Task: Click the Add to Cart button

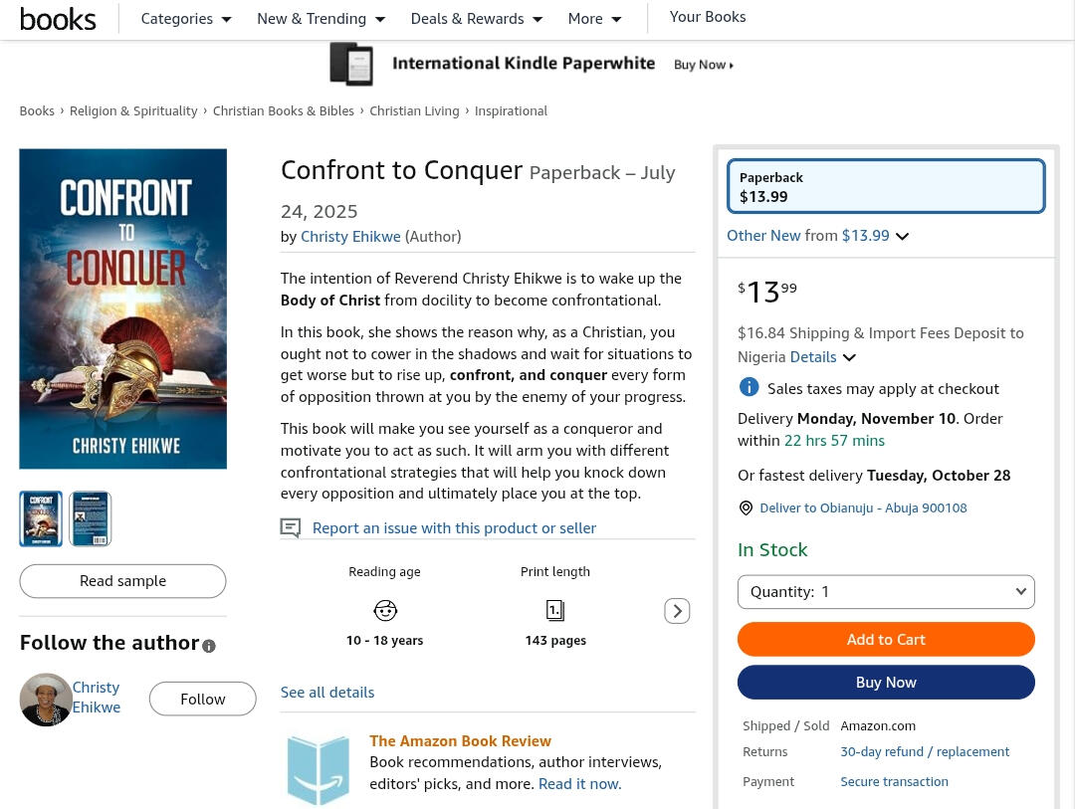Action: [x=886, y=639]
